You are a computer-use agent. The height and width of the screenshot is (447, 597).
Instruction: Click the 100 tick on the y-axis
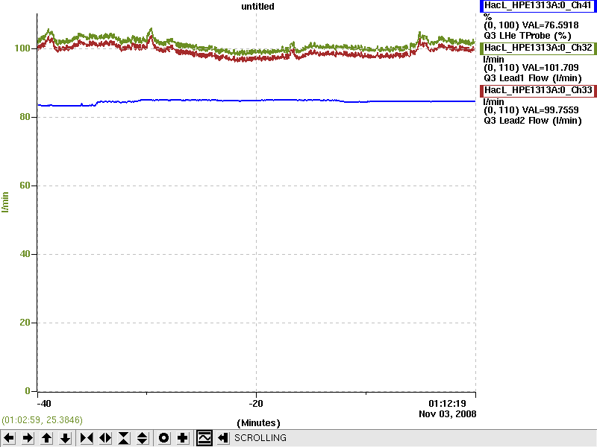pos(22,48)
